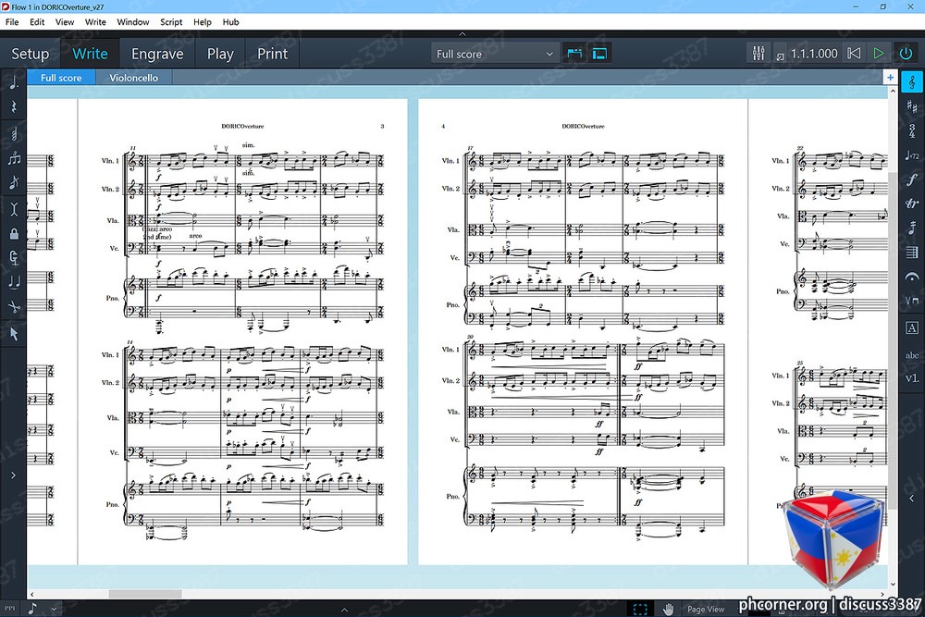Click the vertical scrollbar down arrow
The width and height of the screenshot is (925, 617).
click(893, 585)
